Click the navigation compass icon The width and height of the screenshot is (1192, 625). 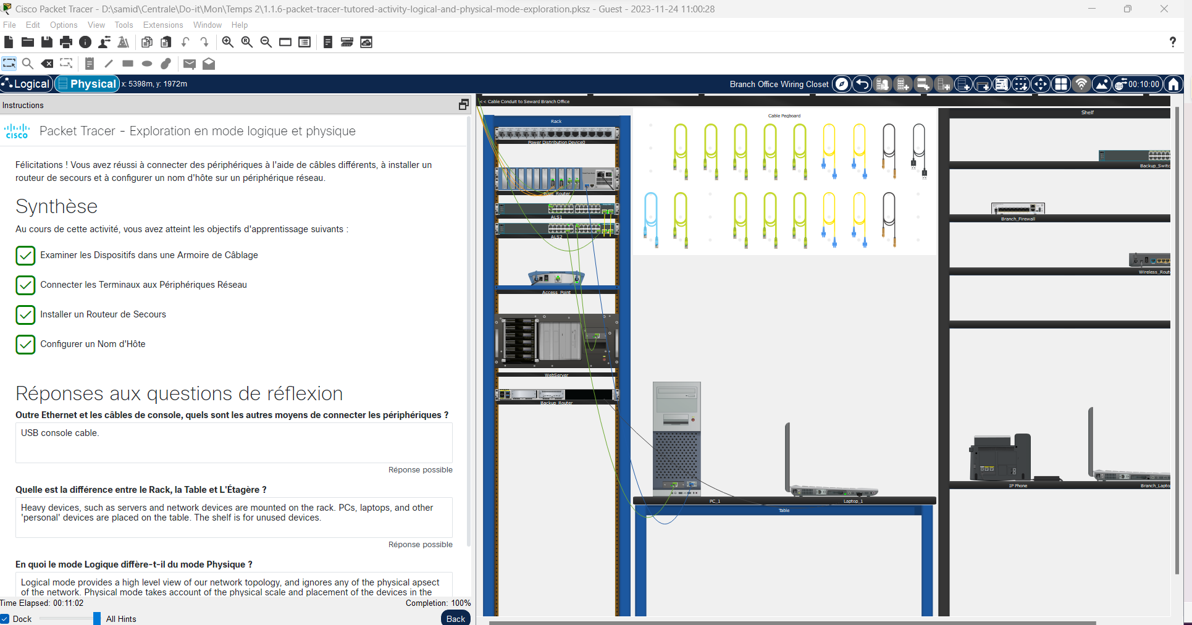coord(842,84)
